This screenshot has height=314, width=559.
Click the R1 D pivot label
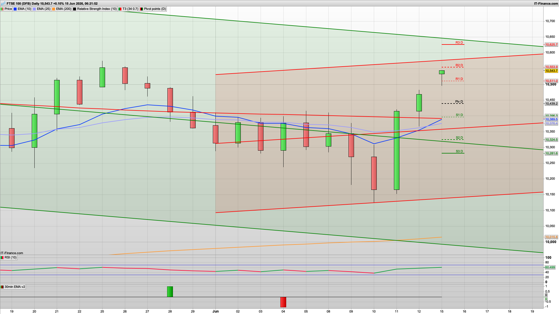[459, 79]
